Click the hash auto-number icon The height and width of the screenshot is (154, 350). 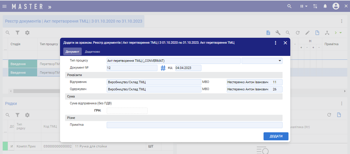click(163, 68)
